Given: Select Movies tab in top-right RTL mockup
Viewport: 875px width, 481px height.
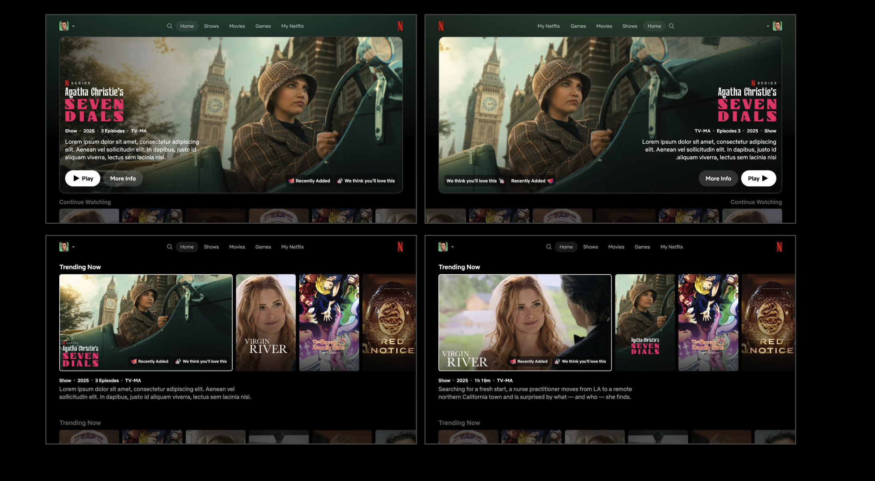Looking at the screenshot, I should (604, 26).
